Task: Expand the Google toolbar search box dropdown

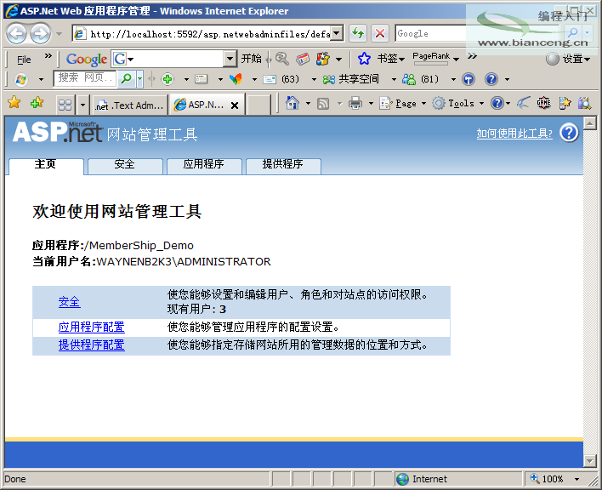Action: coord(230,59)
